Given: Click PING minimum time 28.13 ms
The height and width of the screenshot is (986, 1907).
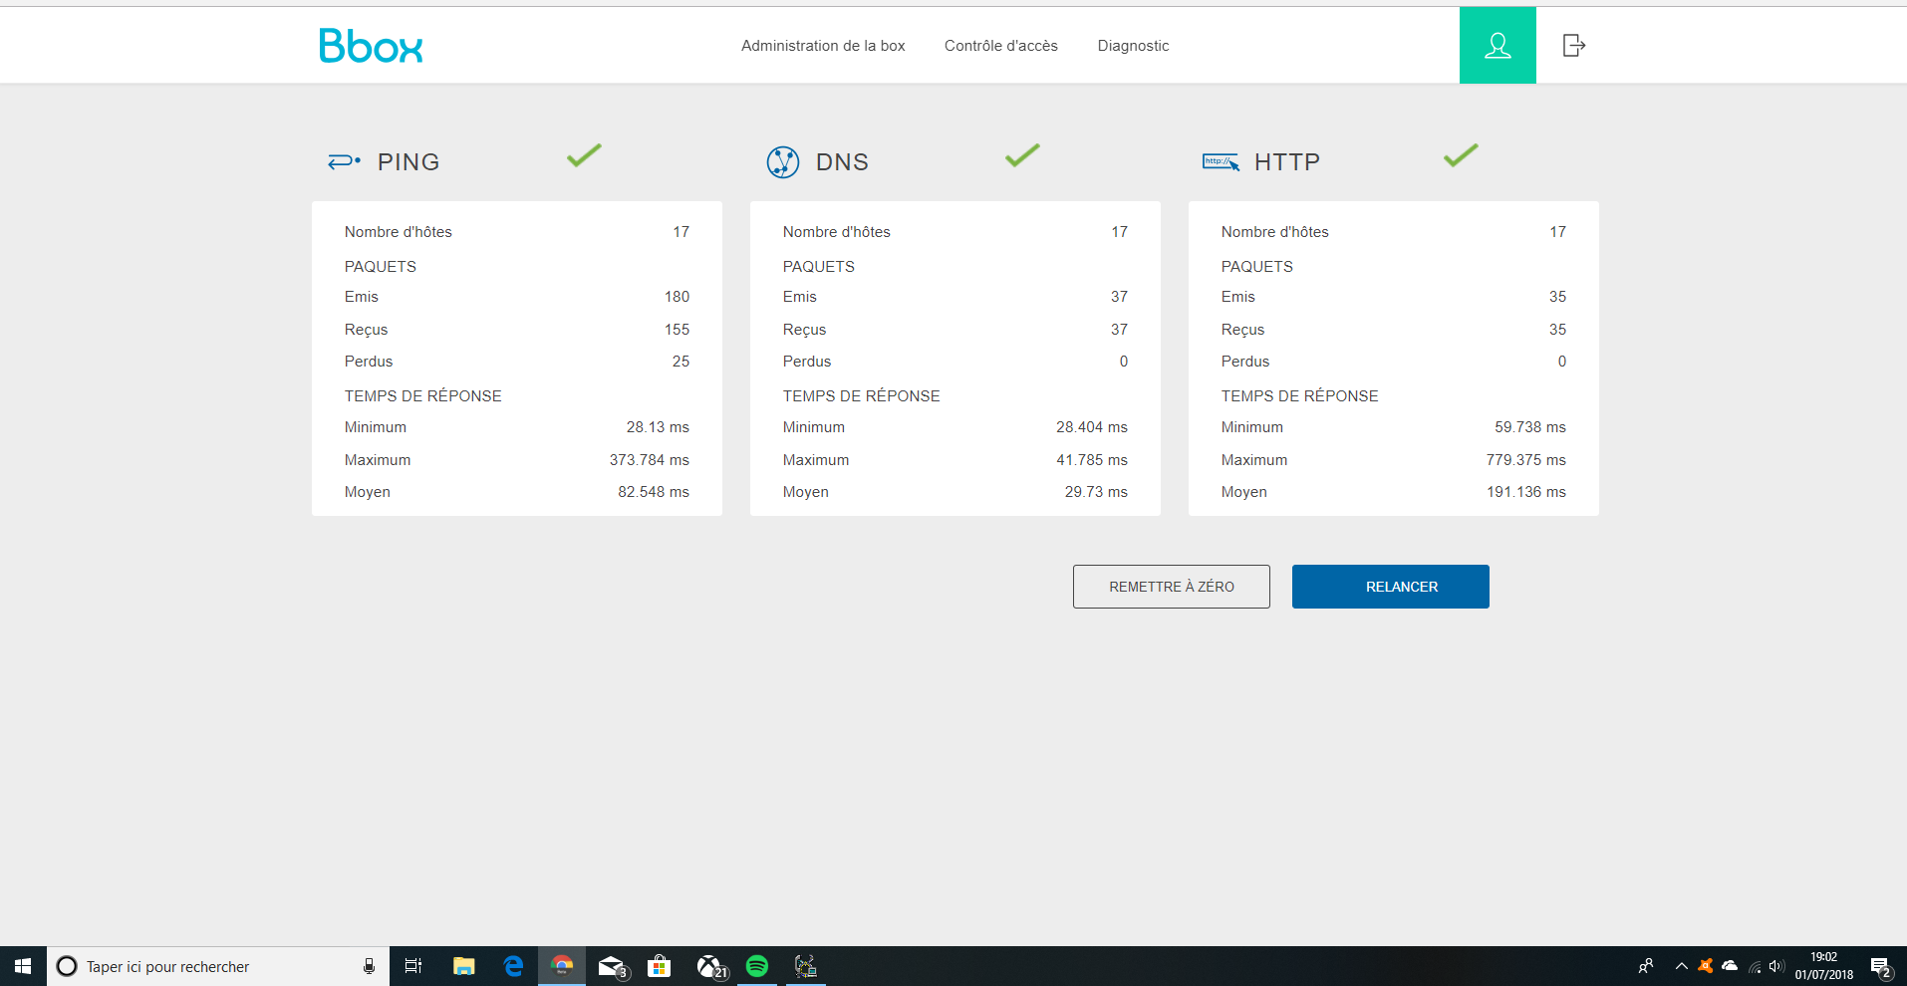Looking at the screenshot, I should (x=658, y=427).
